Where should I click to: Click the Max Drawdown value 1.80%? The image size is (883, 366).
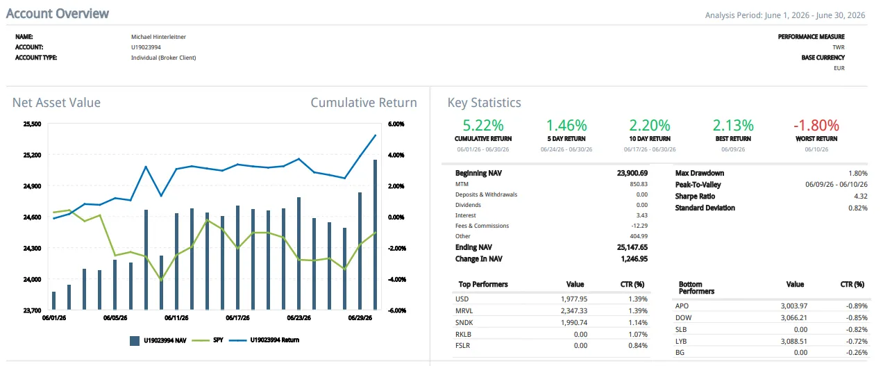[x=858, y=173]
